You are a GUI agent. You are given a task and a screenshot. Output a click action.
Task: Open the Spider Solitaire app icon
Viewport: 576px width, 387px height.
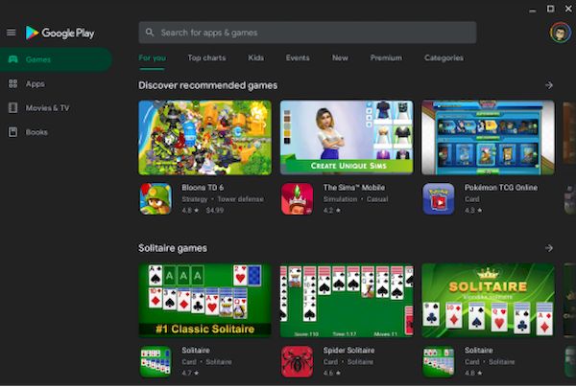click(x=298, y=362)
